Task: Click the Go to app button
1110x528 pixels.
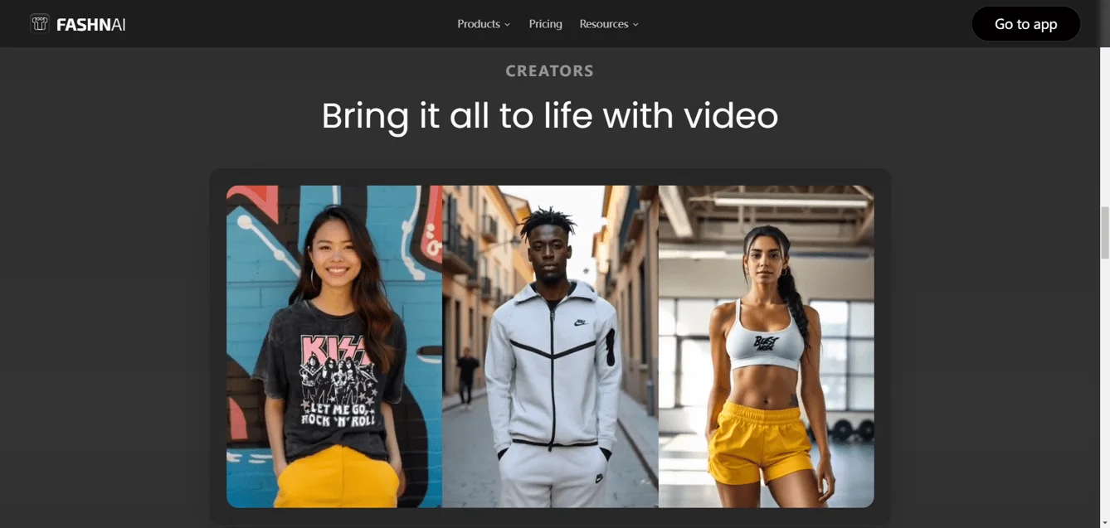Action: click(x=1025, y=24)
